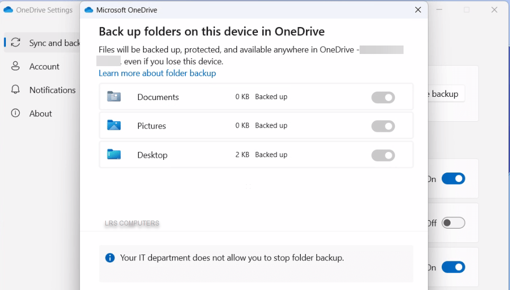Close the Microsoft OneDrive backup dialog
The image size is (510, 290).
(x=418, y=10)
